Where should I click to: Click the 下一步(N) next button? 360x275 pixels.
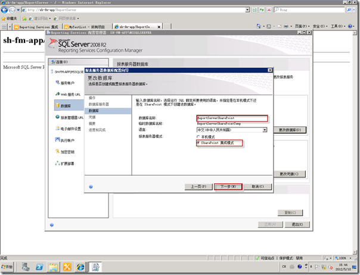tap(228, 186)
